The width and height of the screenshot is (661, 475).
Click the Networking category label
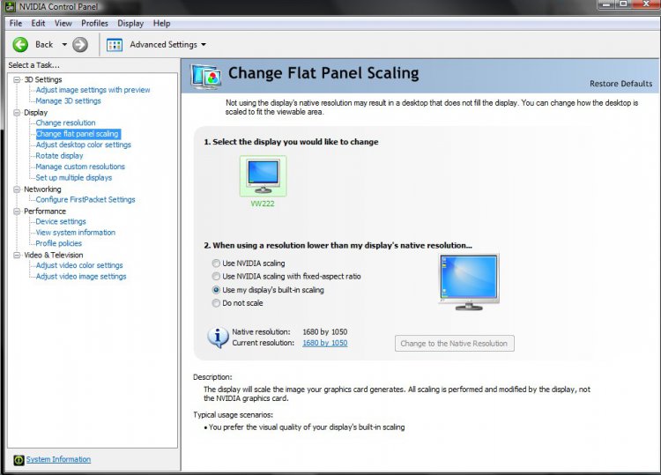(42, 189)
